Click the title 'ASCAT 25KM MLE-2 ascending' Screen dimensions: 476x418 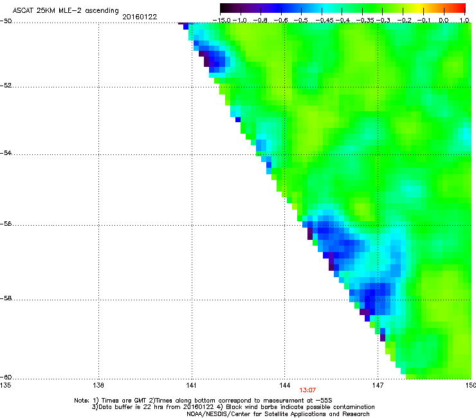coord(66,11)
